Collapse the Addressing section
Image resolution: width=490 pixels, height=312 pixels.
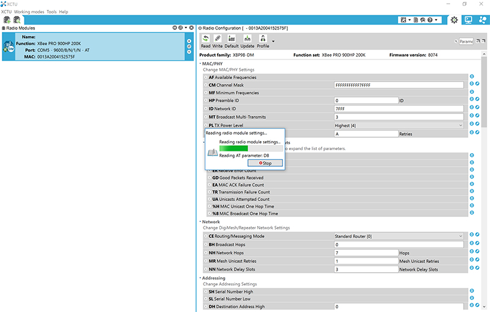click(x=200, y=278)
